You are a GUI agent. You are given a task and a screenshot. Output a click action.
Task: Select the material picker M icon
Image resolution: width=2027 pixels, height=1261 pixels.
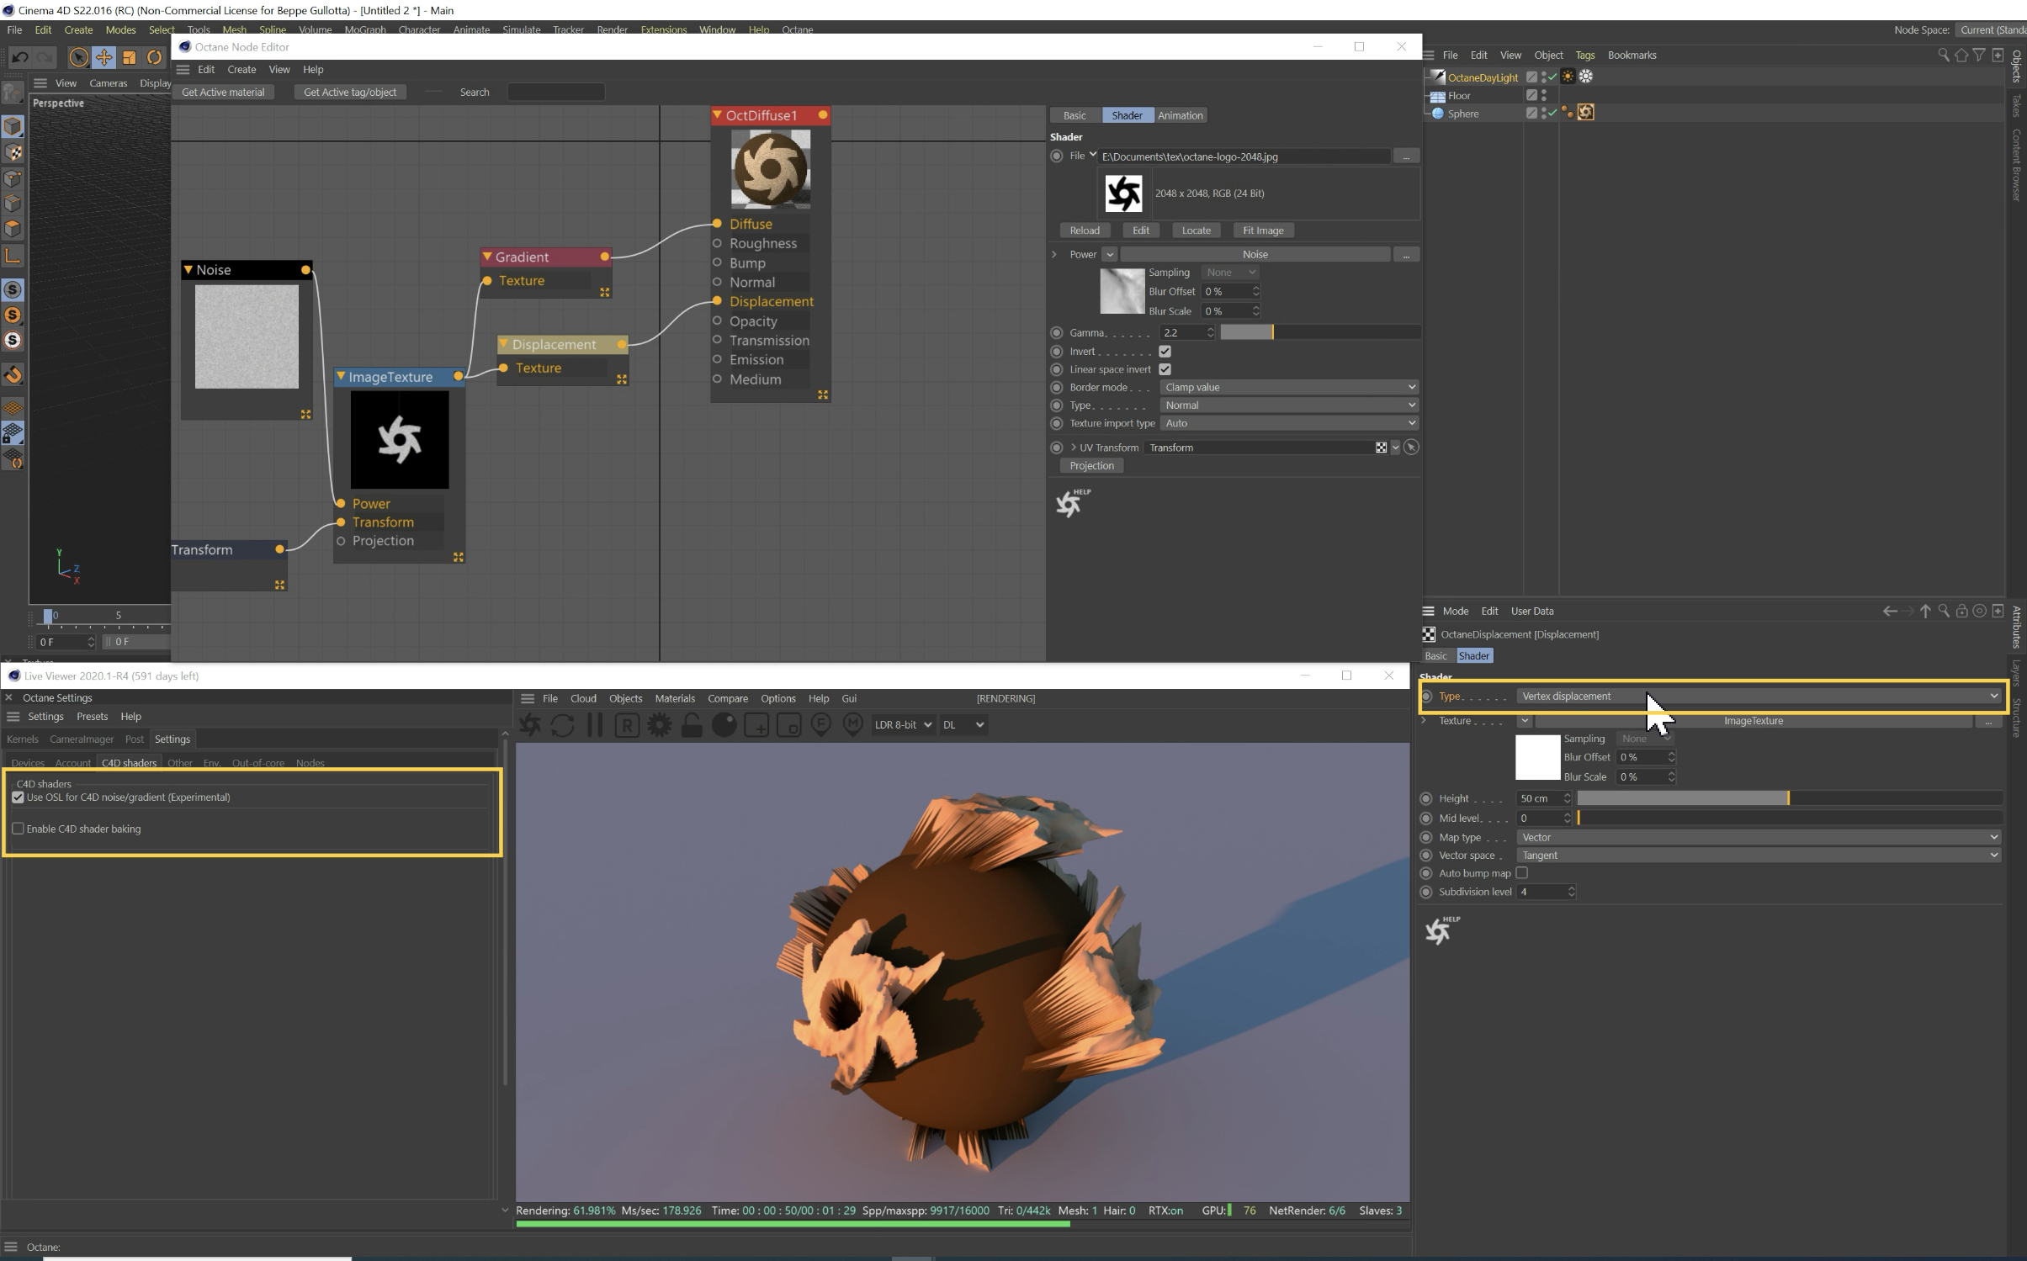tap(852, 725)
